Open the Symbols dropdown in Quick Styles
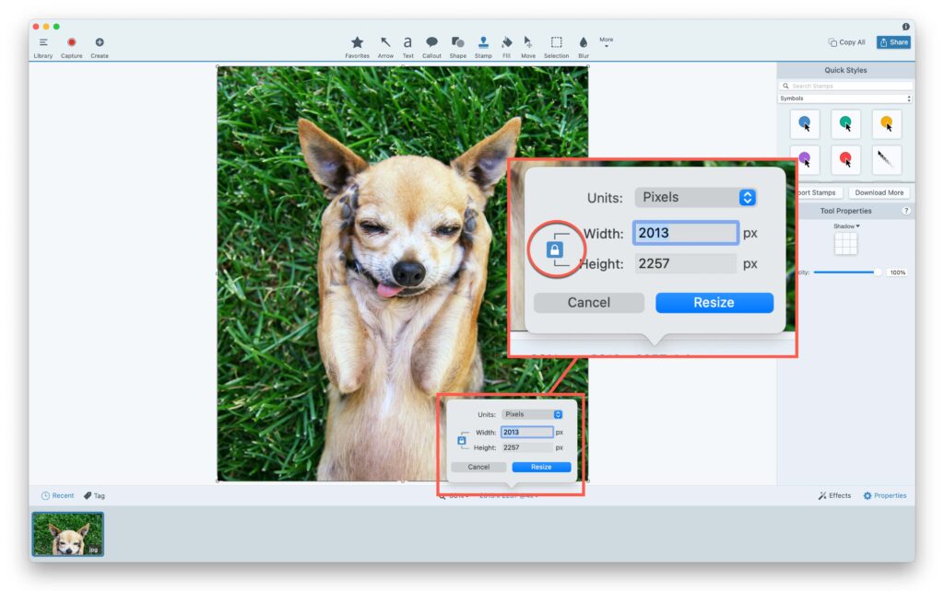 click(845, 98)
